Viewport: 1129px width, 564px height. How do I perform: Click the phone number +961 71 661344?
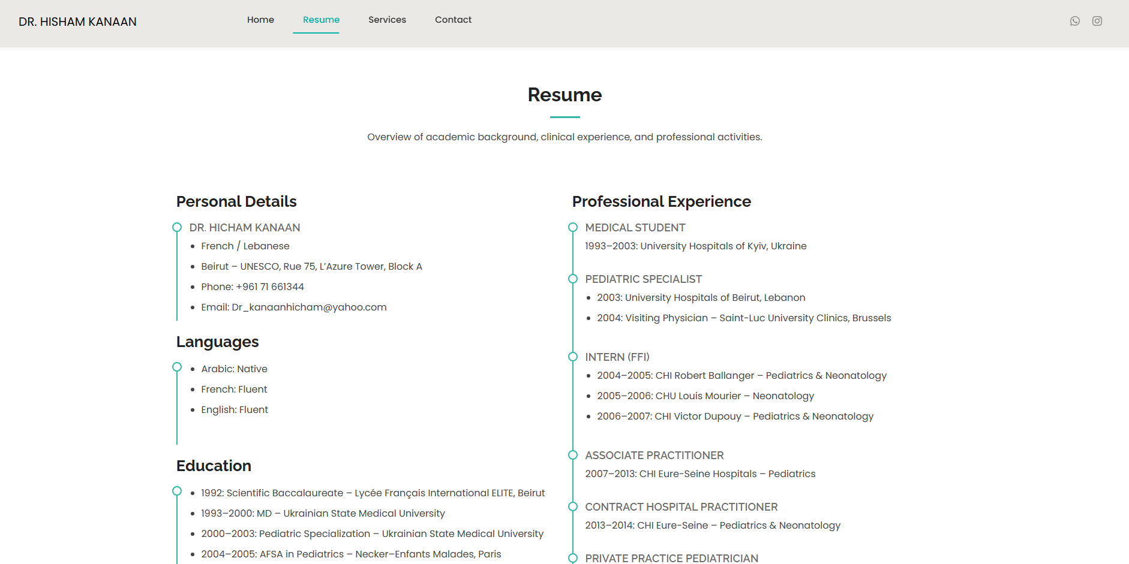coord(270,286)
